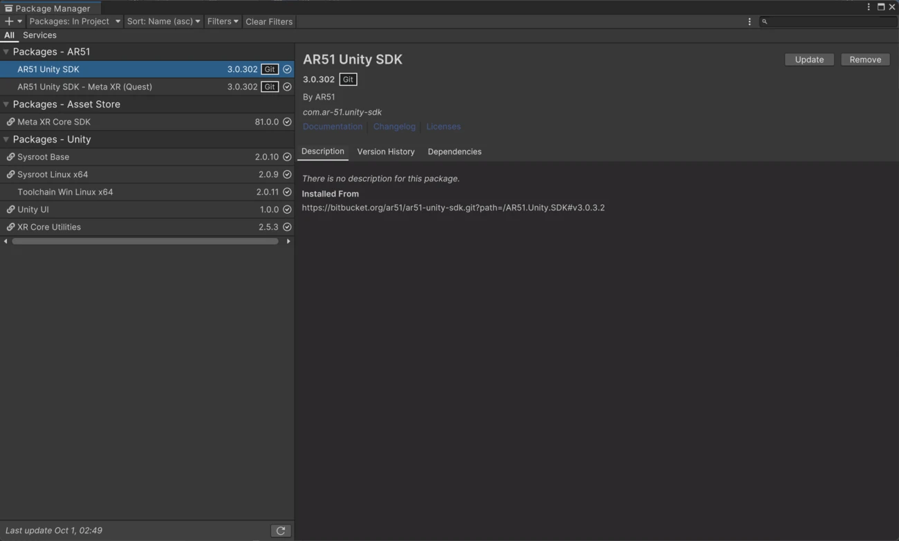This screenshot has width=899, height=541.
Task: Collapse the Packages - Unity group
Action: coord(6,139)
